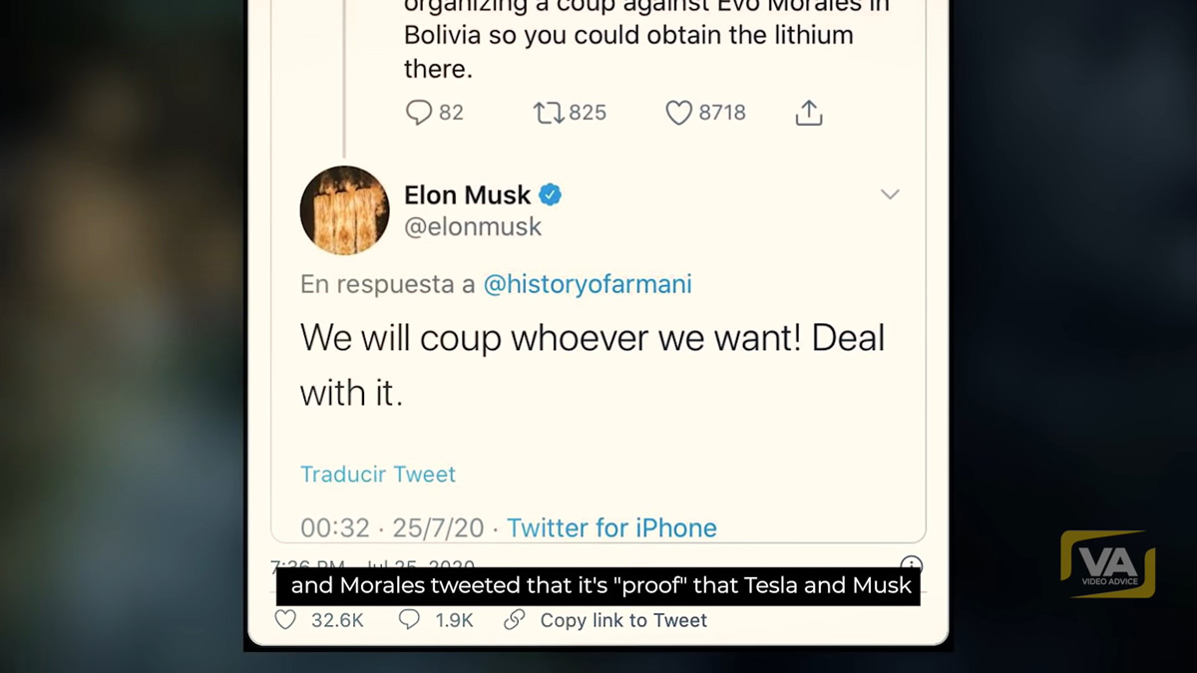1197x673 pixels.
Task: Retweet the post showing 825 retweets
Action: [x=549, y=113]
